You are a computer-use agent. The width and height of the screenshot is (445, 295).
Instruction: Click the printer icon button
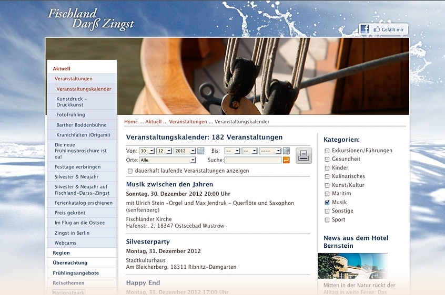[x=304, y=155]
